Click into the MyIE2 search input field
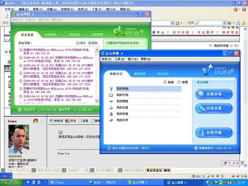The image size is (248, 186). [209, 23]
